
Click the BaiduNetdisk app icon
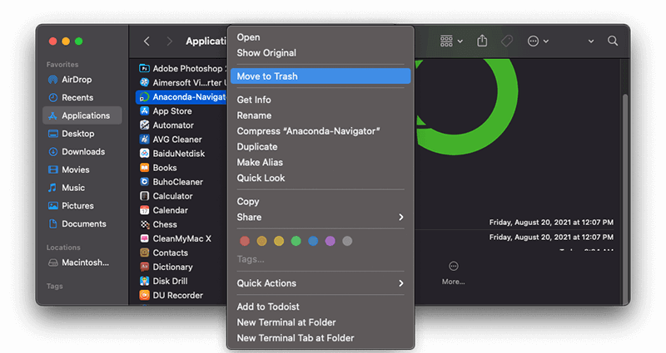click(144, 154)
